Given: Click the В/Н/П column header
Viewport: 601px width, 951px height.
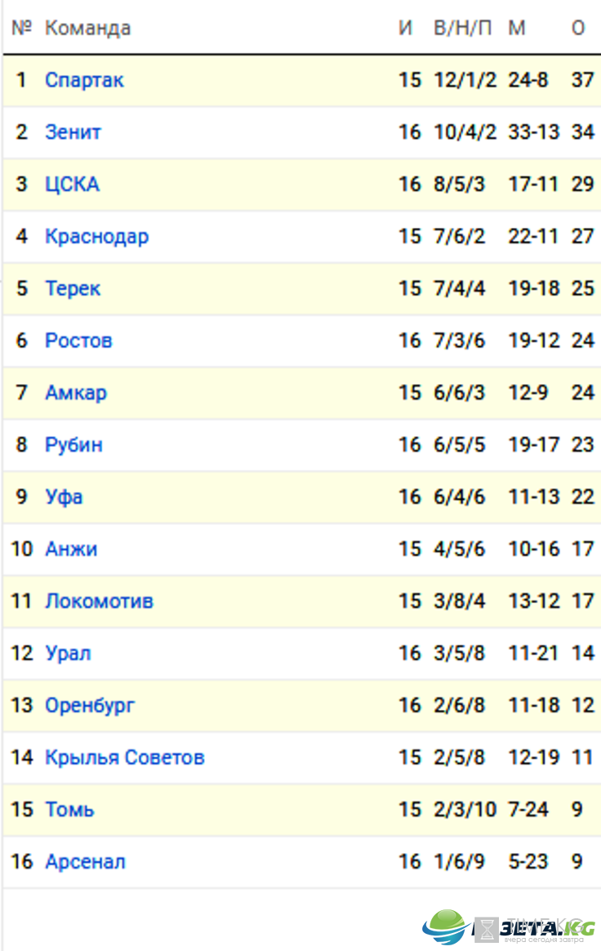Looking at the screenshot, I should point(463,28).
